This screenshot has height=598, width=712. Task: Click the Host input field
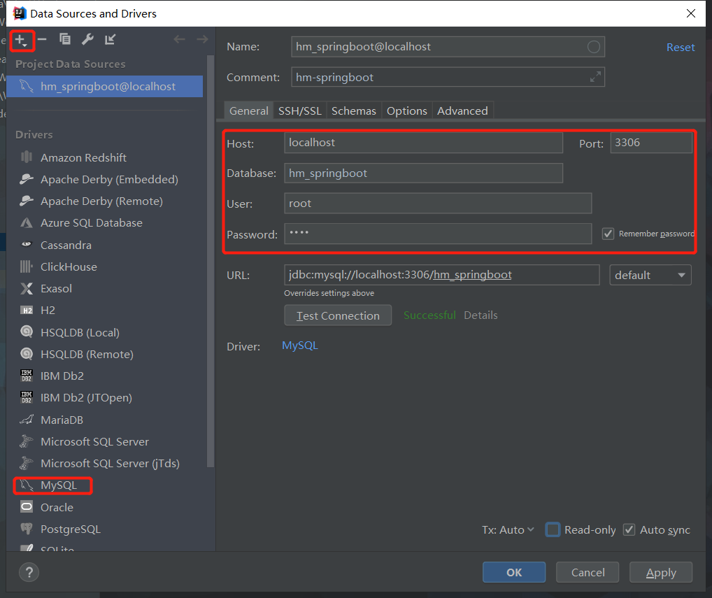coord(423,143)
